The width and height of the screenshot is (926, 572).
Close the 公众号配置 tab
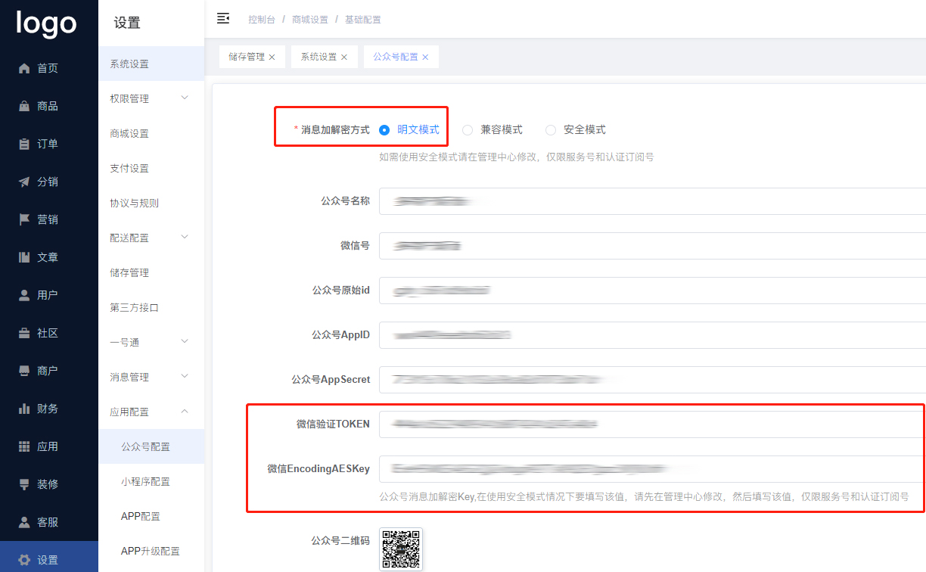tap(425, 58)
